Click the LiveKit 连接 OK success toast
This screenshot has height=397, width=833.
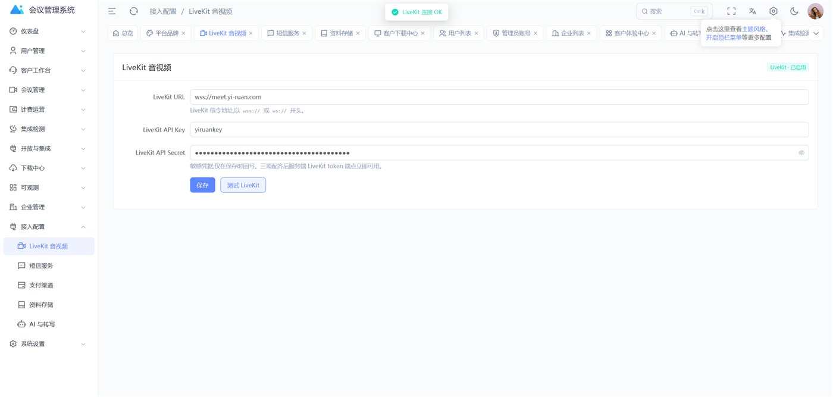click(416, 12)
